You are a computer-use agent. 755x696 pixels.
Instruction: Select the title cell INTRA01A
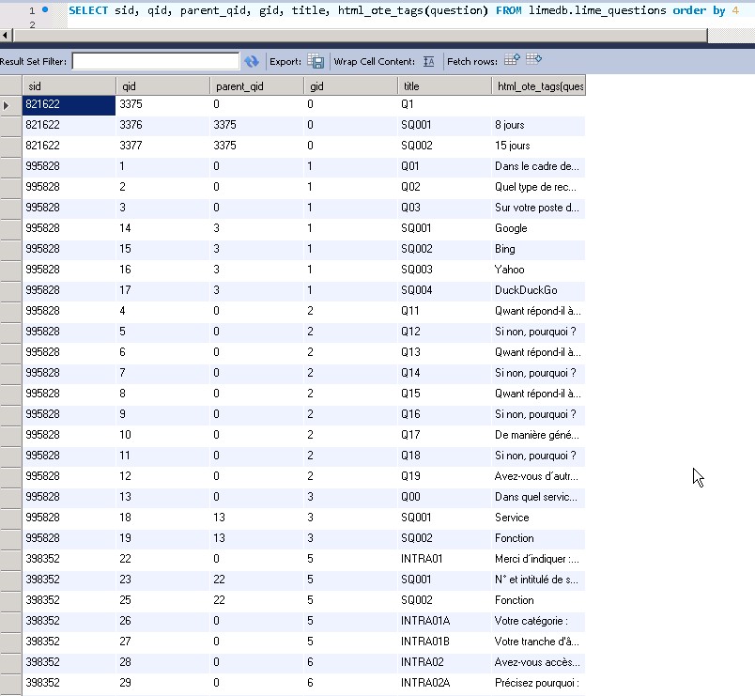point(425,621)
